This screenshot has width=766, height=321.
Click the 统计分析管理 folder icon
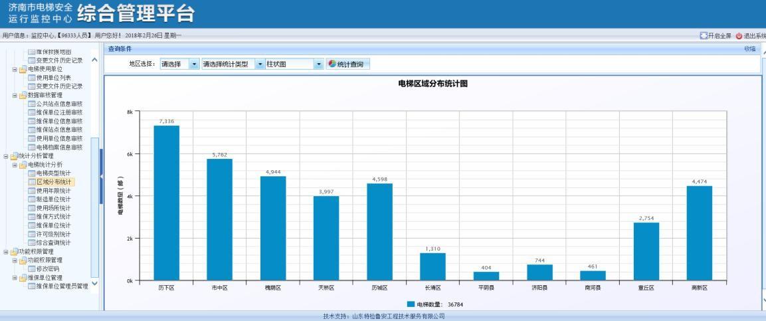pos(14,156)
